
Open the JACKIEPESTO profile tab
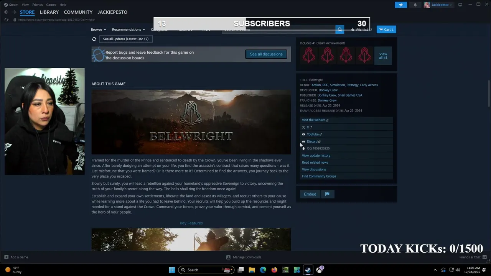112,12
